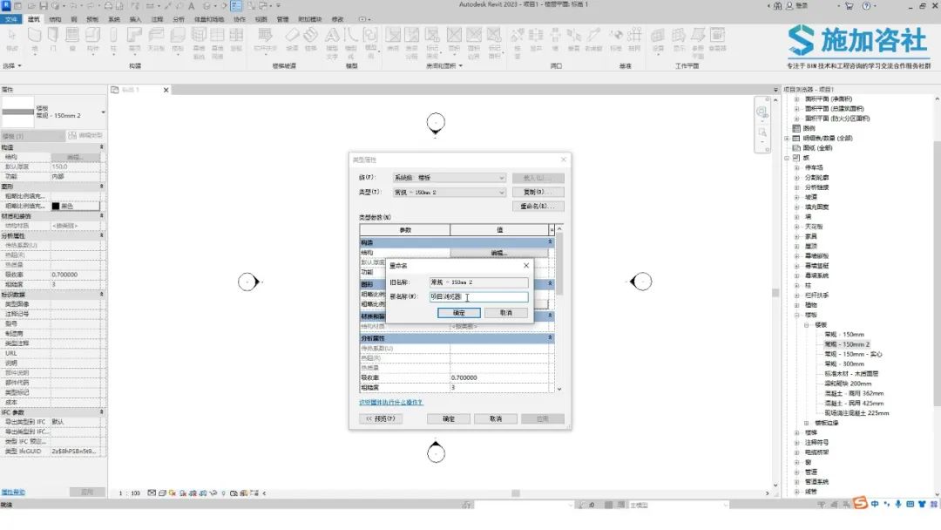The height and width of the screenshot is (530, 941).
Task: Open the Help question mark icon
Action: click(x=866, y=5)
